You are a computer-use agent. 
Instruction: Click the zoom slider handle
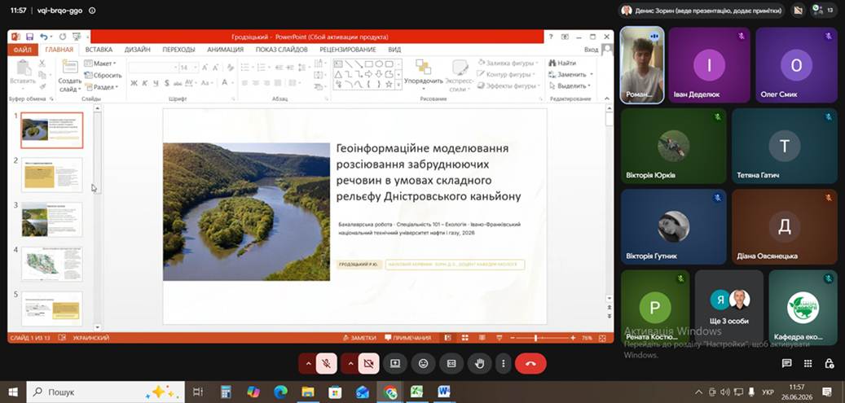535,338
